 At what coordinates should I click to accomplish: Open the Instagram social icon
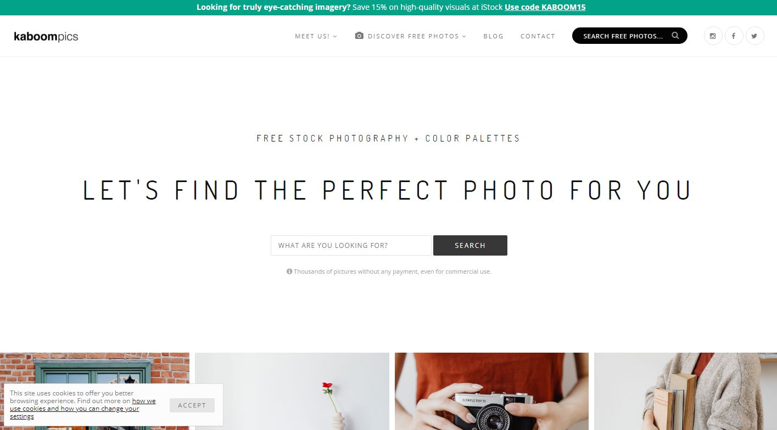tap(713, 36)
